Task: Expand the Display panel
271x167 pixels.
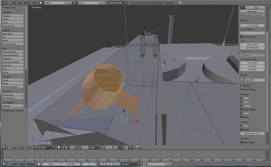Action: pos(246,85)
